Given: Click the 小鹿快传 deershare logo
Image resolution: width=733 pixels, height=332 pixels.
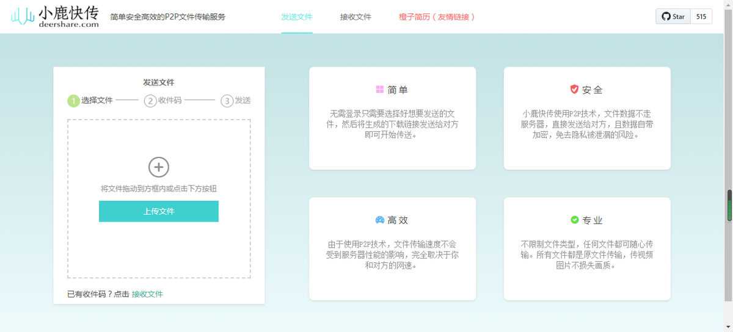Looking at the screenshot, I should [x=55, y=16].
